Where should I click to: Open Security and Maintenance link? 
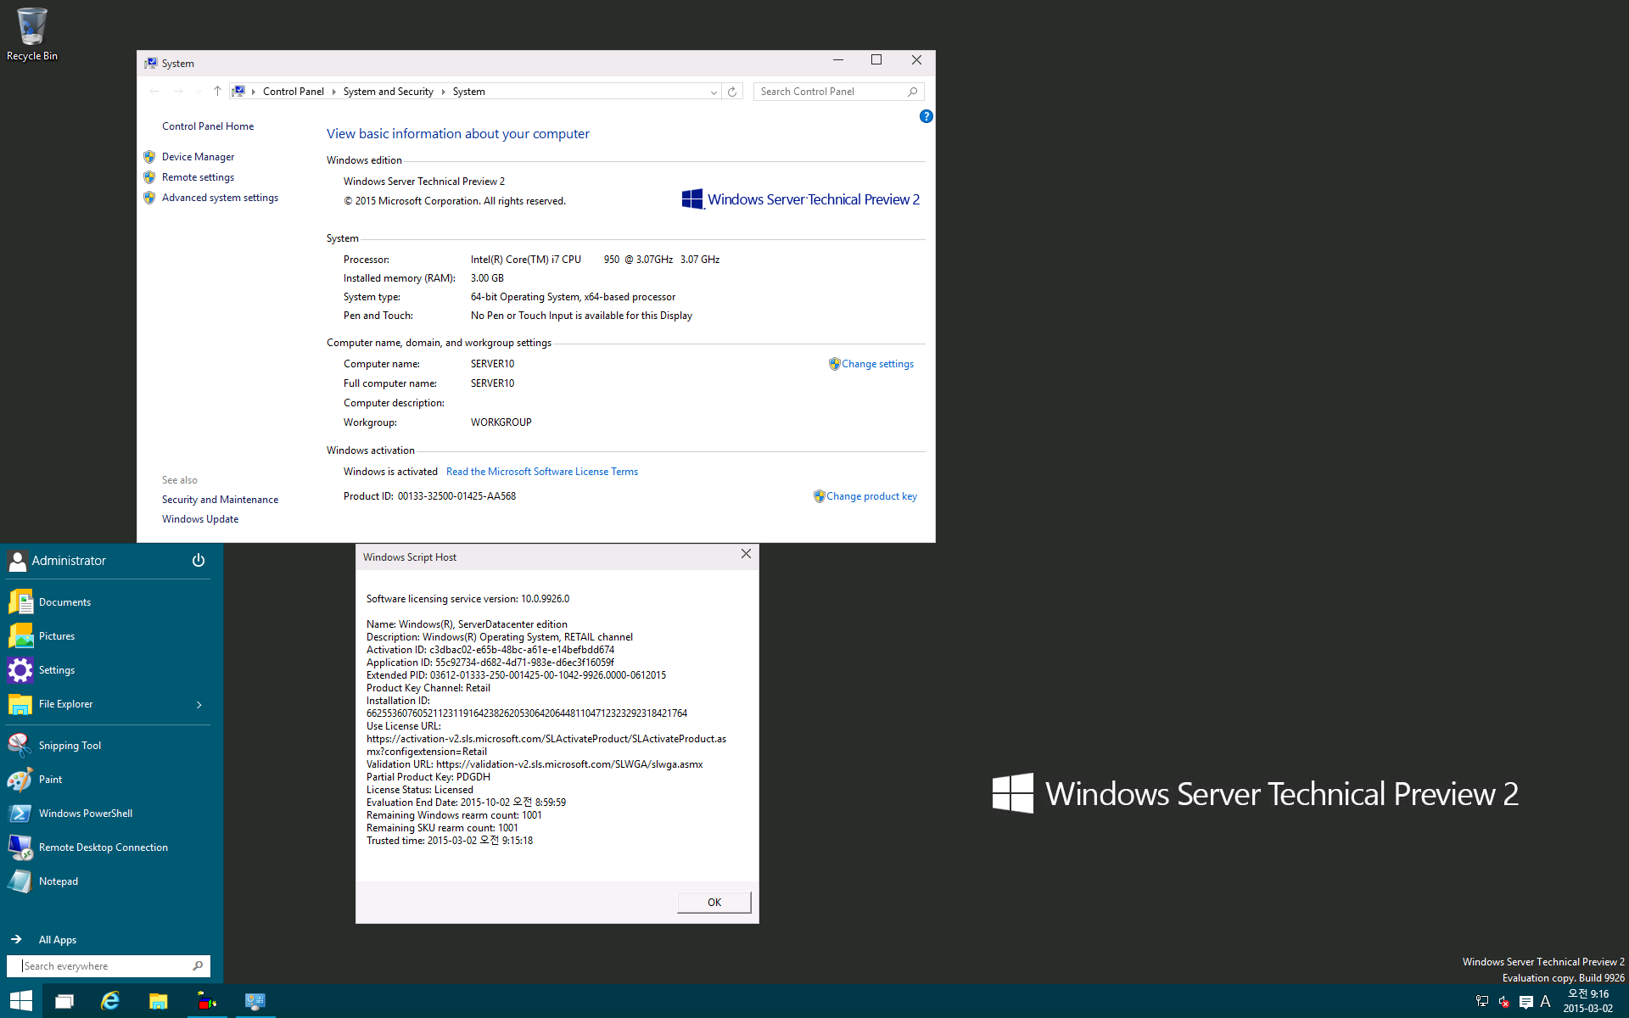220,500
